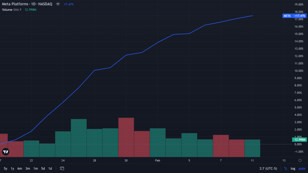Click the Meta Platforms symbol title
Screen dimensions: 308x173
(27, 4)
